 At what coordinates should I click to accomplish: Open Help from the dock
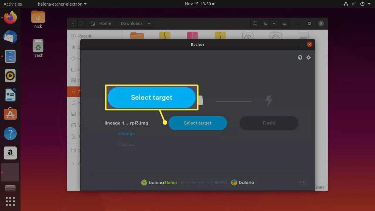pyautogui.click(x=10, y=134)
